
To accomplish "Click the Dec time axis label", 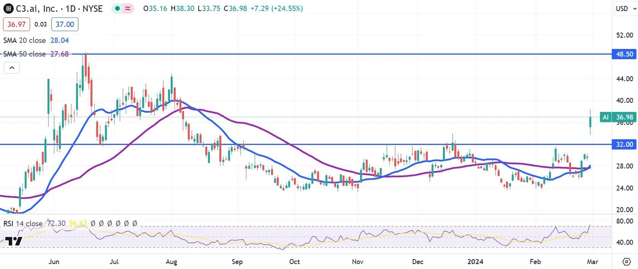I will (418, 262).
